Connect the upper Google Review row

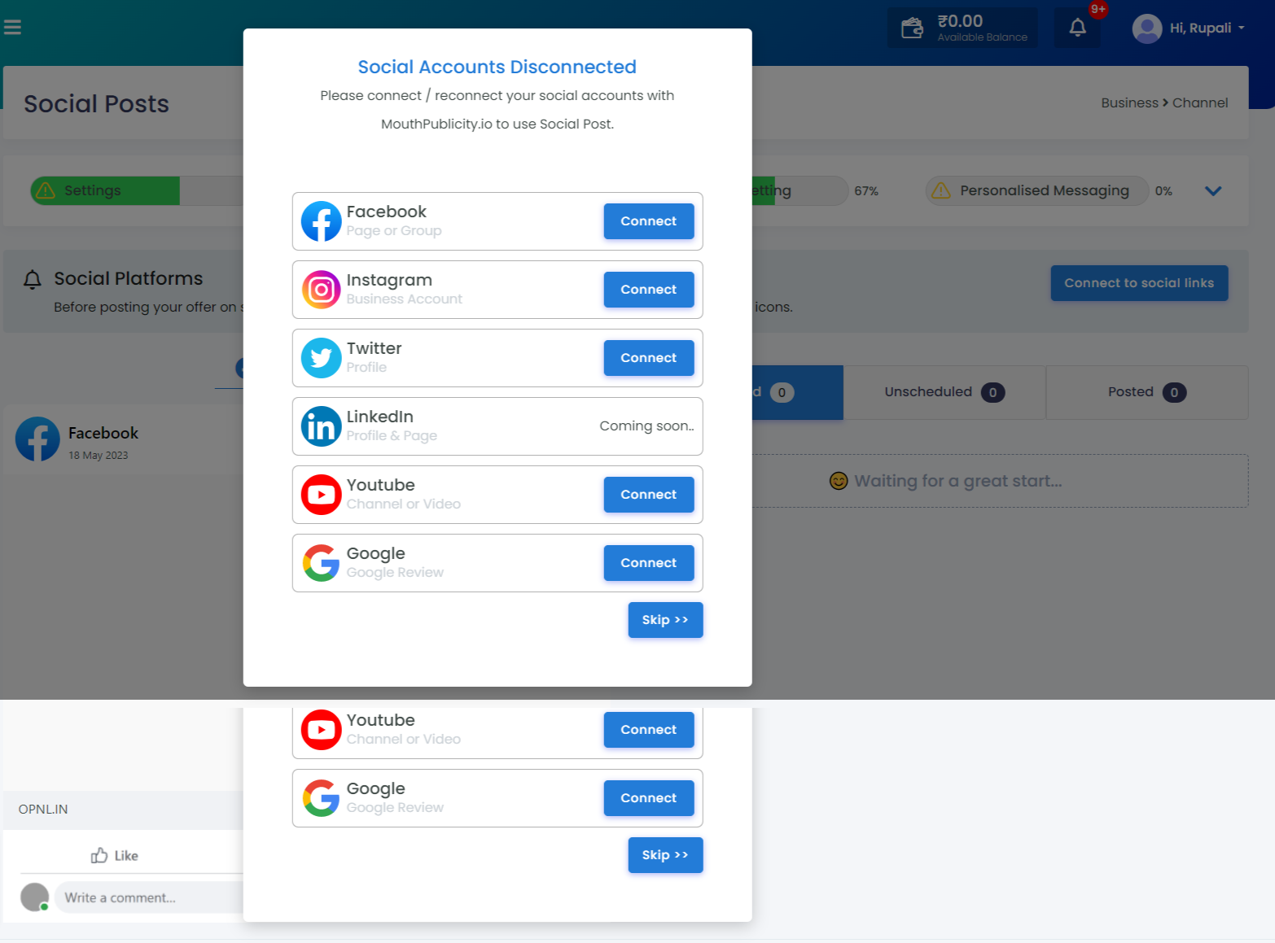(x=649, y=563)
